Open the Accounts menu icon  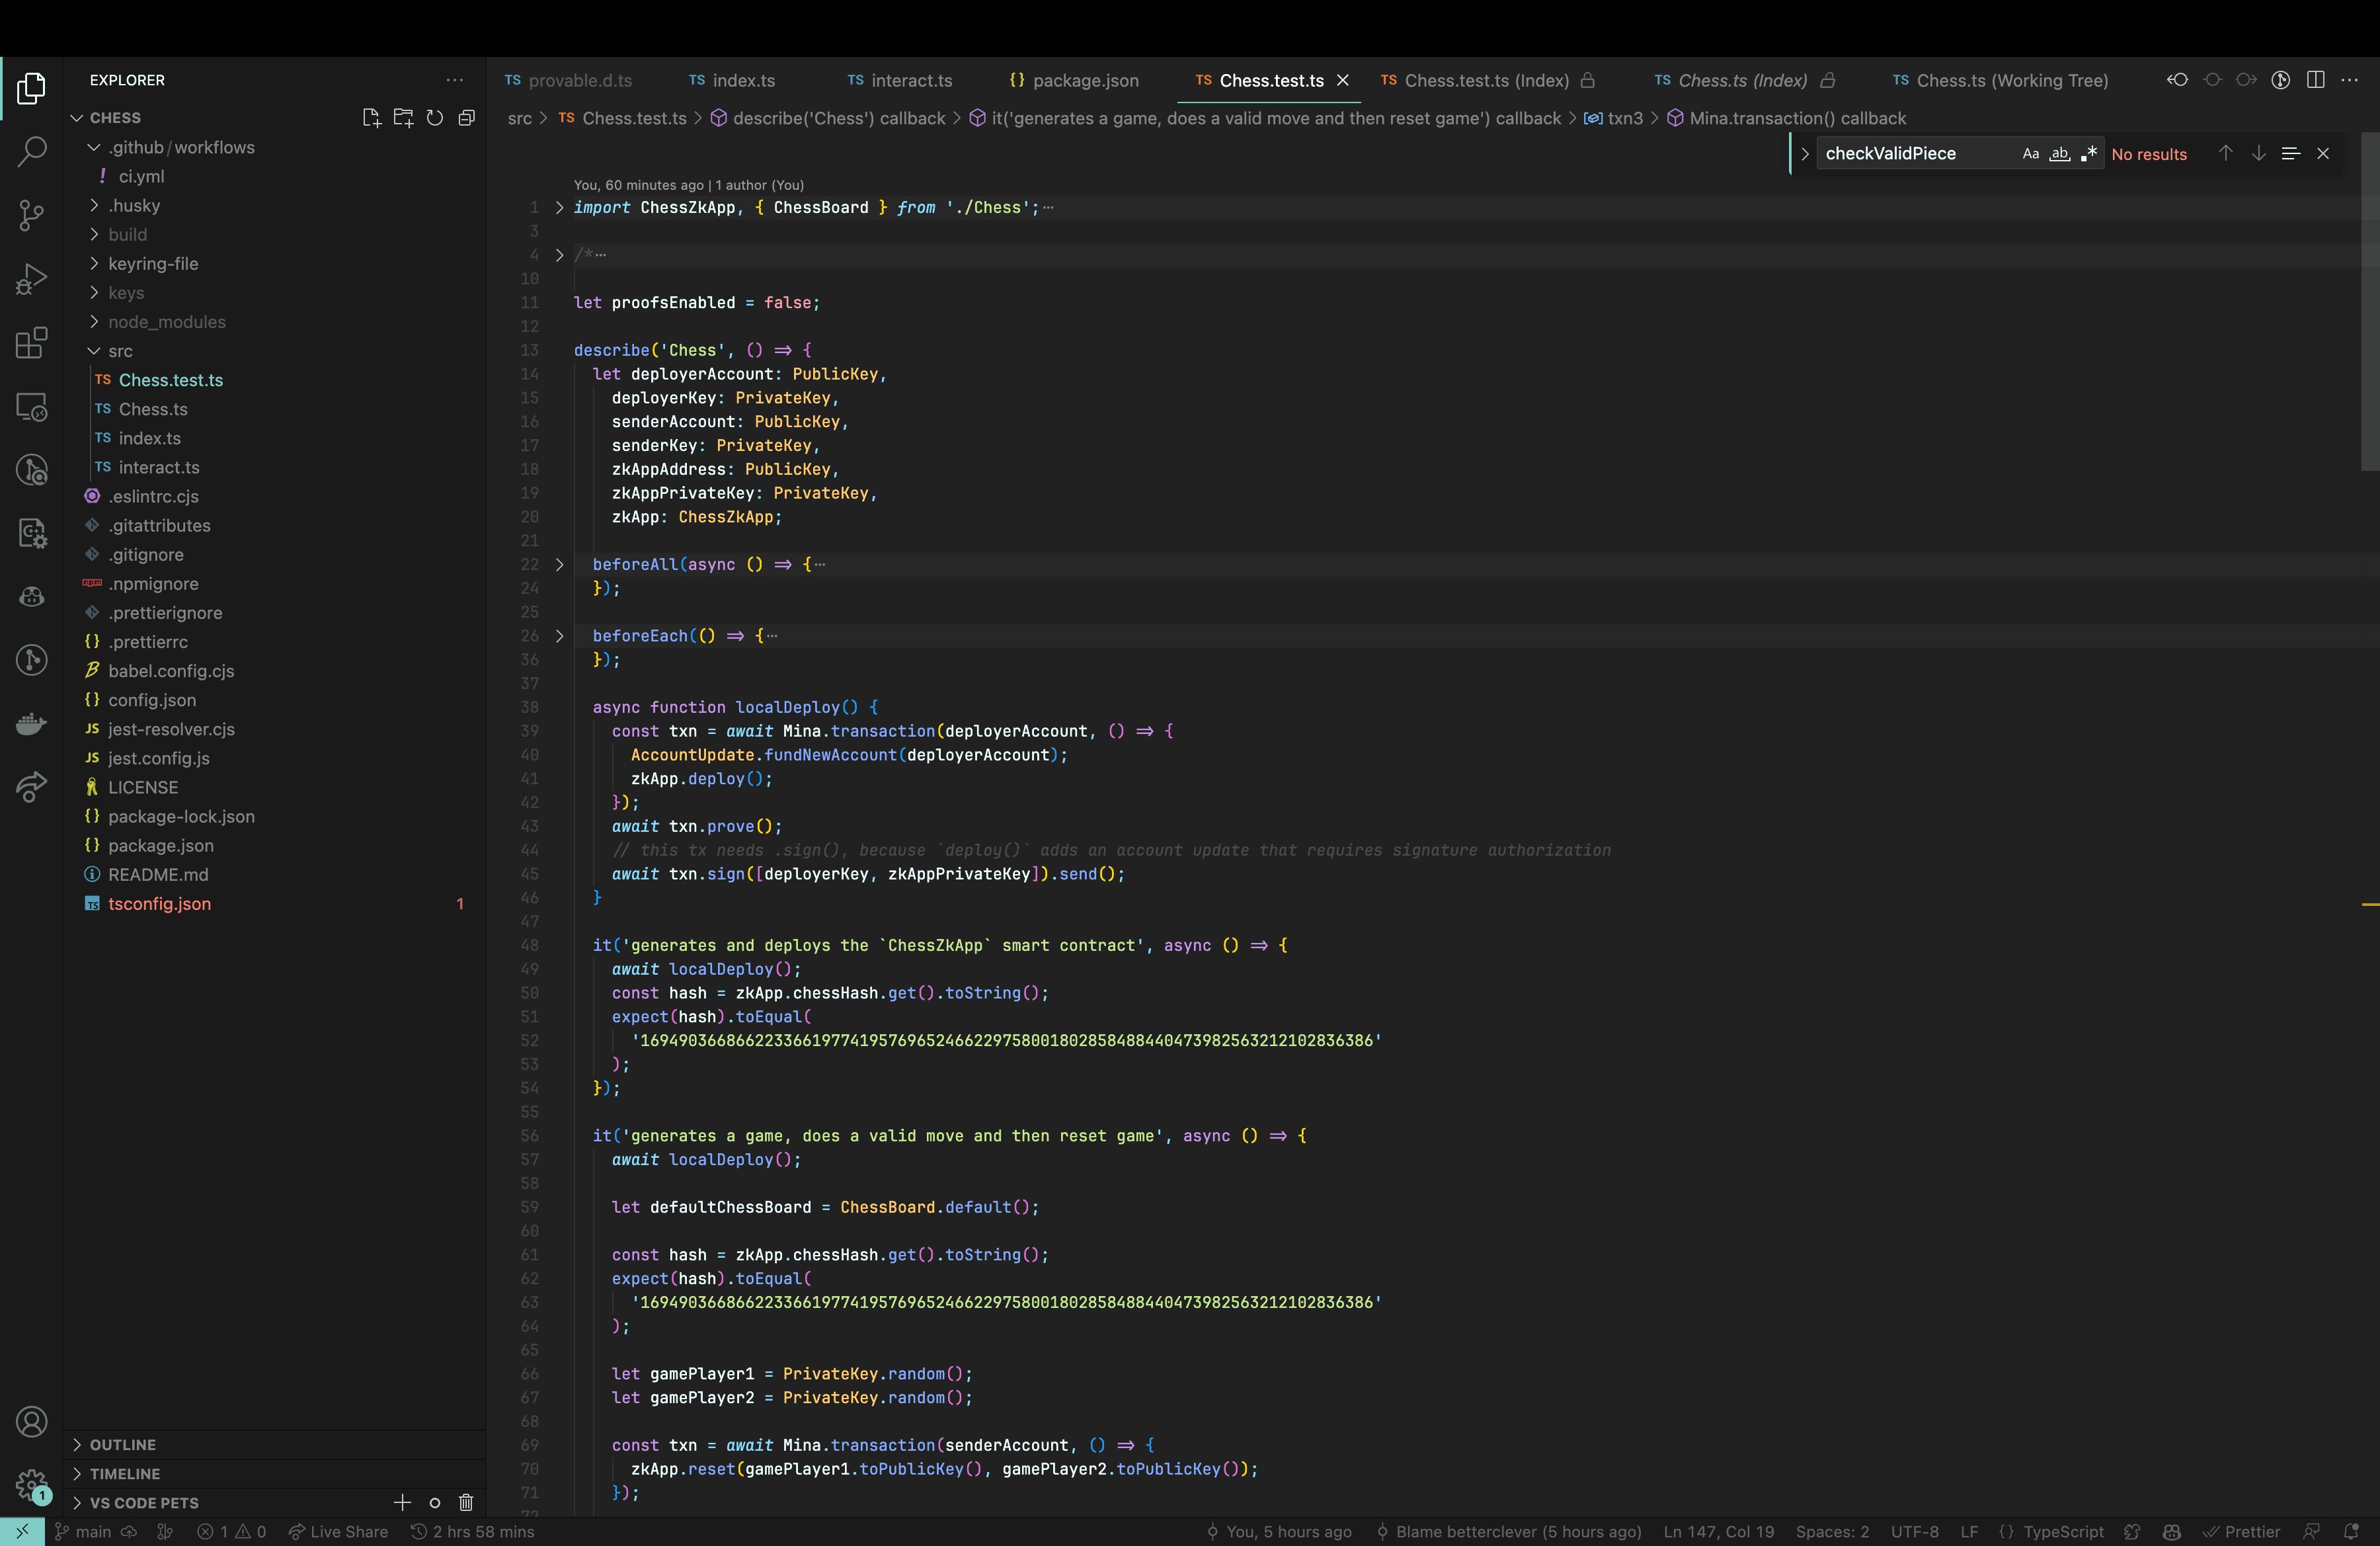(x=31, y=1421)
